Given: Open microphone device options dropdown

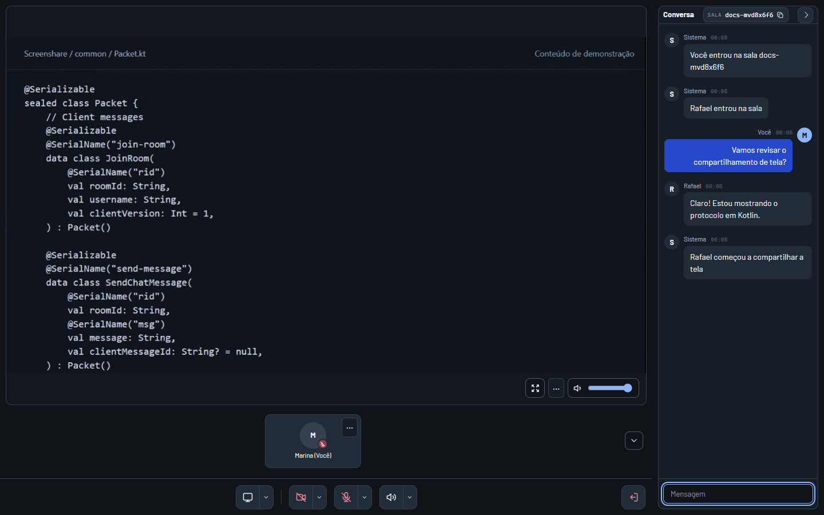Looking at the screenshot, I should pyautogui.click(x=365, y=497).
